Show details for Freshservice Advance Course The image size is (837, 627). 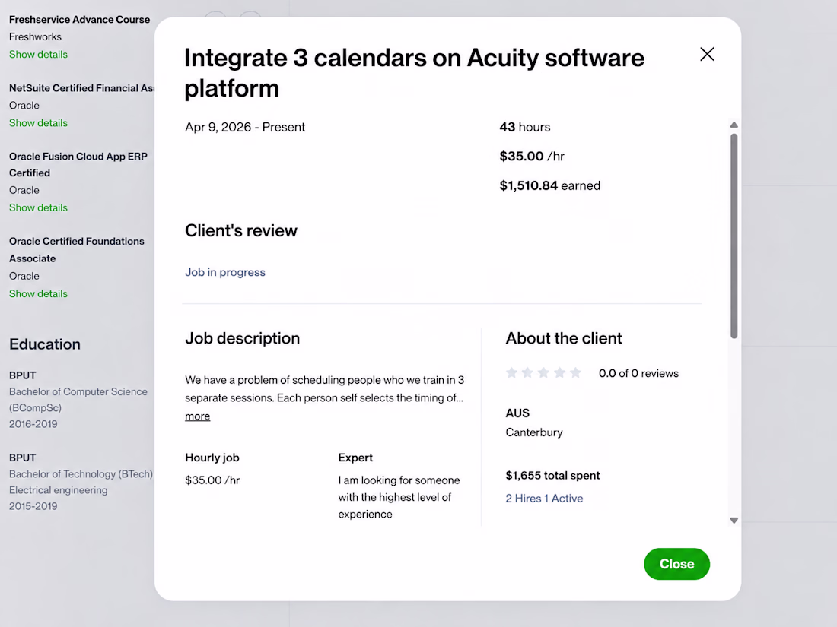click(x=39, y=55)
